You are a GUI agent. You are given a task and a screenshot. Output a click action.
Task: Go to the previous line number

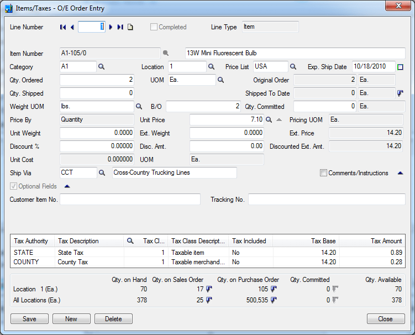coord(72,27)
